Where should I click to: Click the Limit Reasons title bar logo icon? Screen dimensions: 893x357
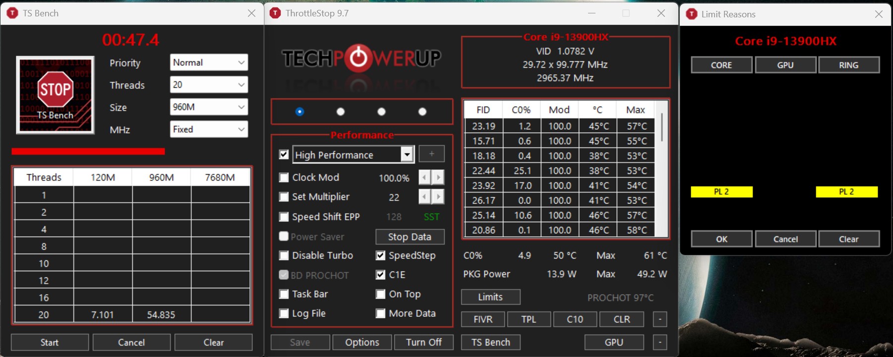click(x=691, y=14)
